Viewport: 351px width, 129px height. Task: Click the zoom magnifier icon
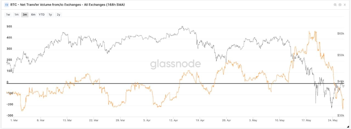coord(335,5)
